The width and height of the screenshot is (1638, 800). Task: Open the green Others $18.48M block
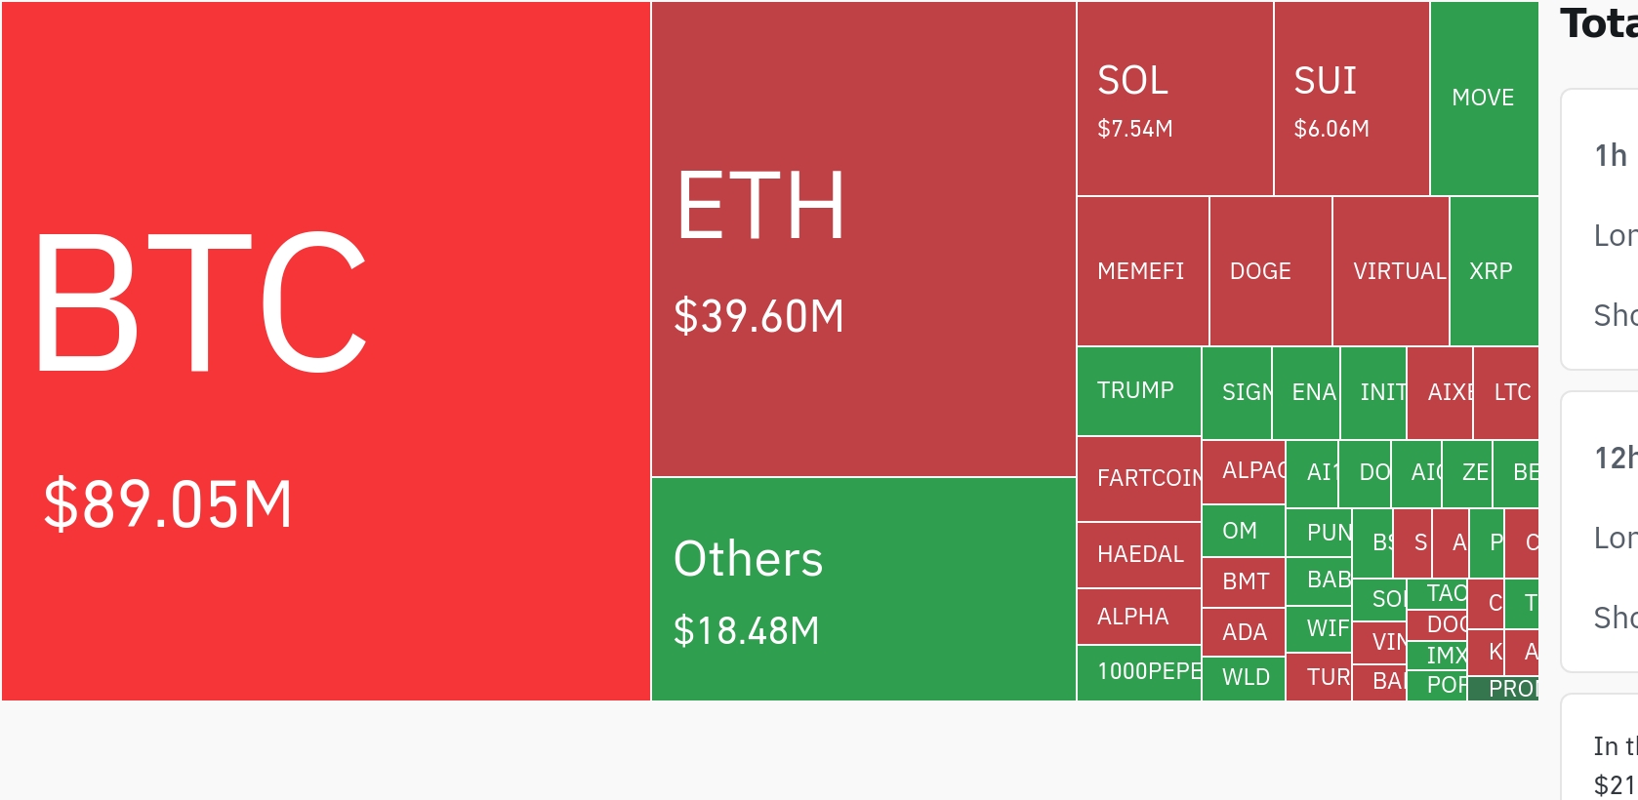click(x=863, y=588)
